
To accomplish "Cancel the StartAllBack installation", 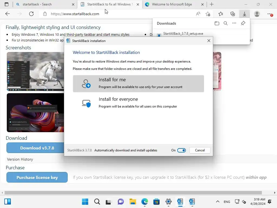I will (x=200, y=150).
